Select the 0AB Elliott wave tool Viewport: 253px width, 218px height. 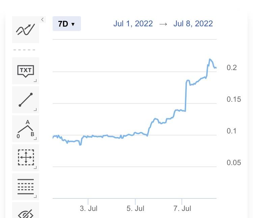pyautogui.click(x=26, y=129)
